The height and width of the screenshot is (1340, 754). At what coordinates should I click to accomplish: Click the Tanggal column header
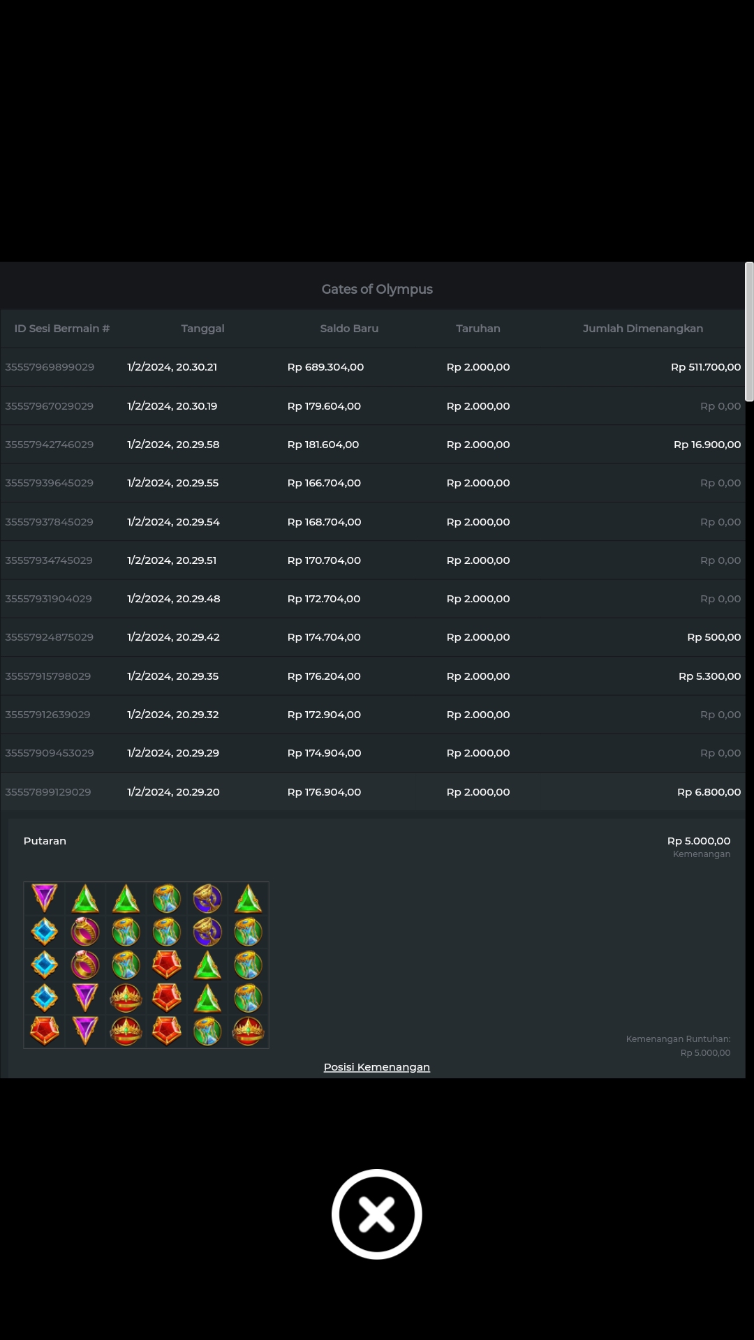202,329
